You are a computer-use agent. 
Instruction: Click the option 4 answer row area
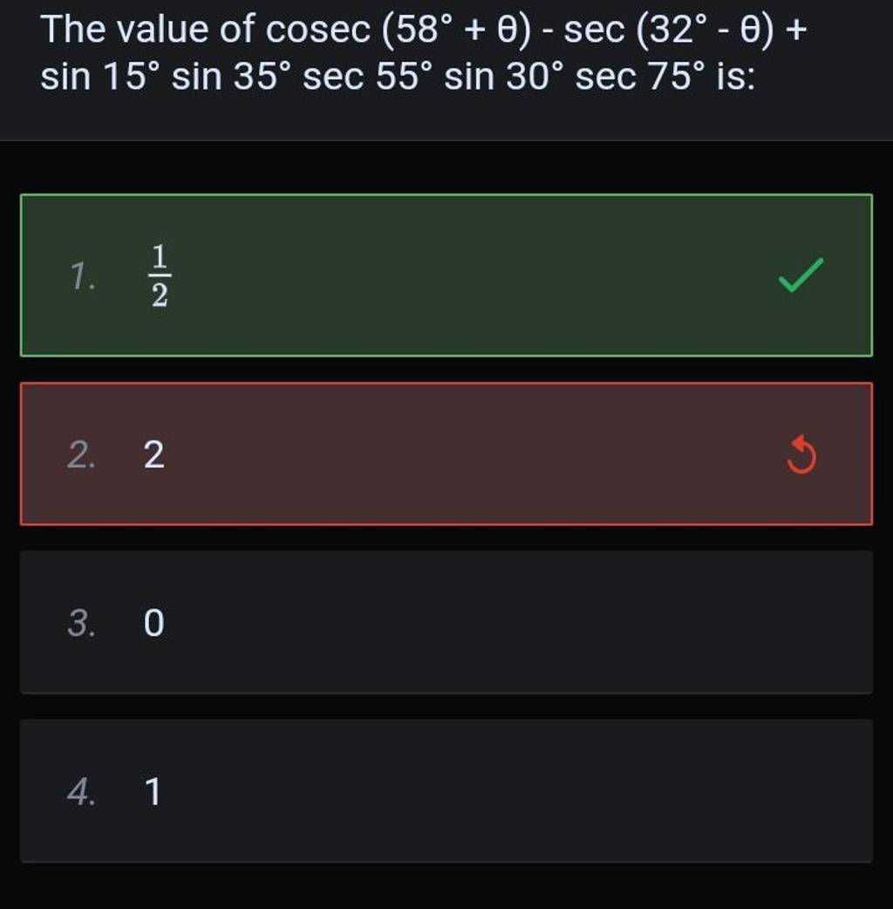pyautogui.click(x=446, y=792)
